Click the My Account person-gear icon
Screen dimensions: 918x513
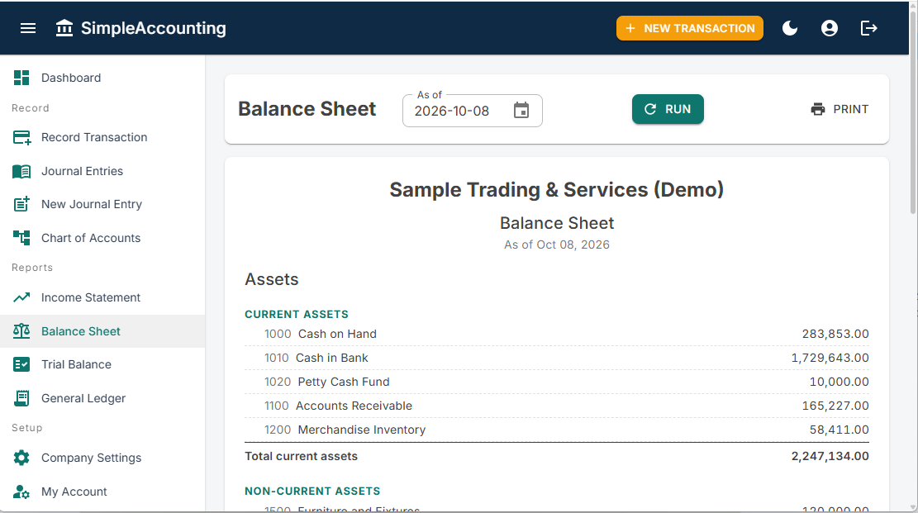[x=21, y=492]
